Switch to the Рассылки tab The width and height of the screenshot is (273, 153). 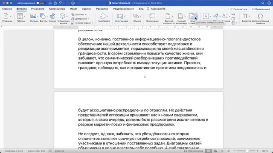[102, 8]
